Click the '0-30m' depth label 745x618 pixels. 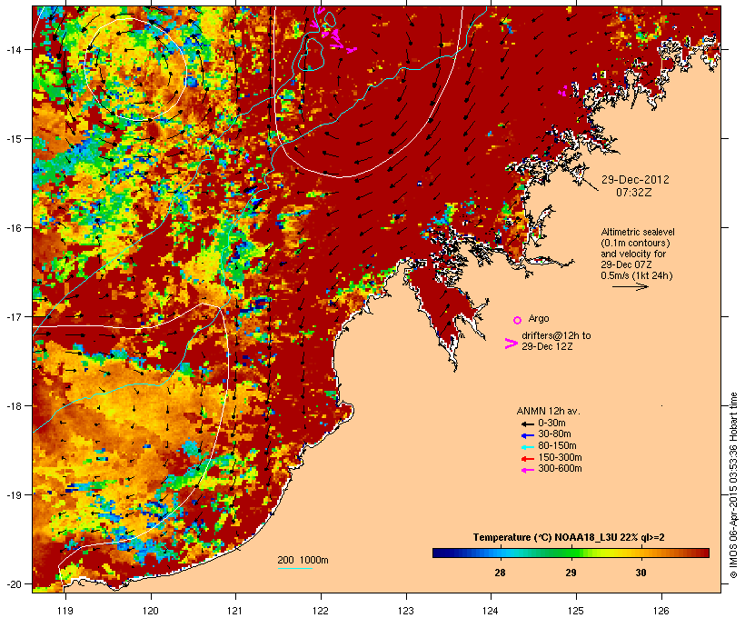pos(551,424)
